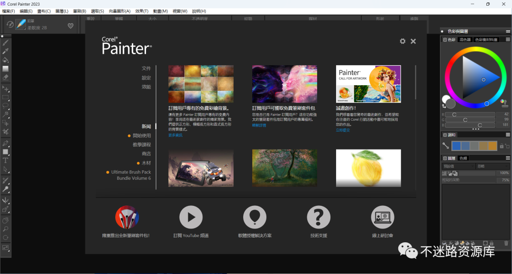The width and height of the screenshot is (512, 274).
Task: Open the software licensing solutions lightbulb icon
Action: point(255,217)
